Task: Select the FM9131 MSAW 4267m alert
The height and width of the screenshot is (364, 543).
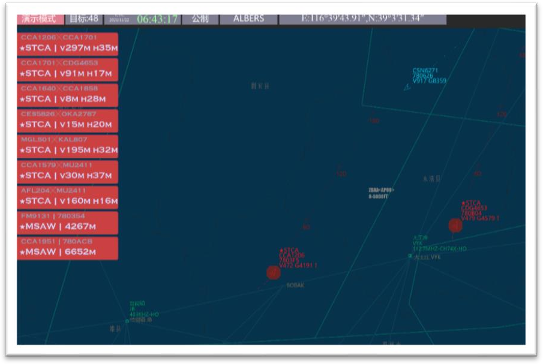Action: (68, 223)
